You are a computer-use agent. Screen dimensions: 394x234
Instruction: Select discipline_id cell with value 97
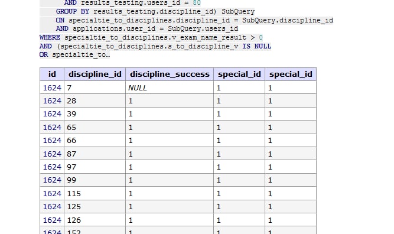[95, 167]
